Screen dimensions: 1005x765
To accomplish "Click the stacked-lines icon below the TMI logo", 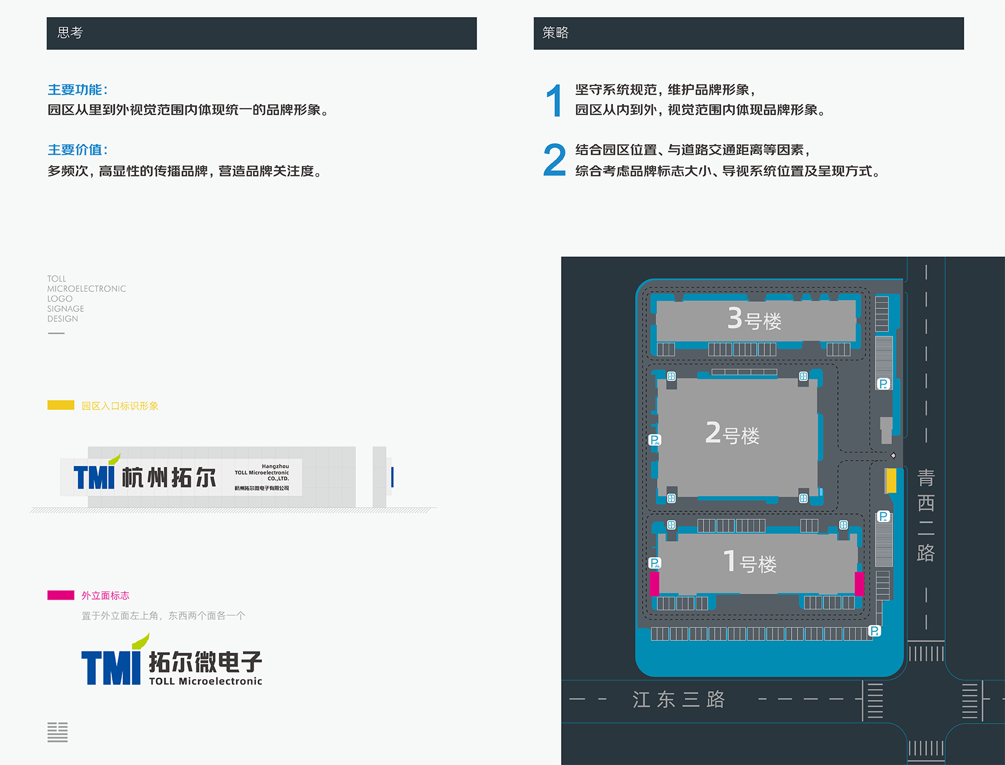I will tap(57, 732).
